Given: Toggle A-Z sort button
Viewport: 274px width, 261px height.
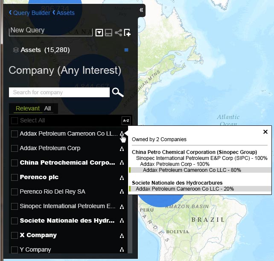Looking at the screenshot, I should click(x=126, y=121).
